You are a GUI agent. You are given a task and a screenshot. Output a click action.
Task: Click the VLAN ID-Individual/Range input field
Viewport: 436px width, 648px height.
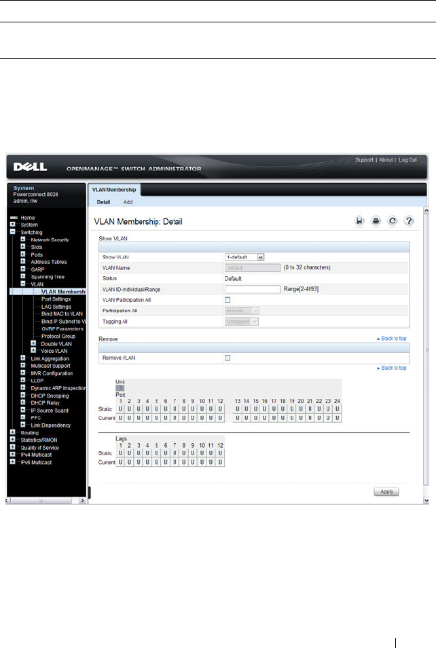253,289
